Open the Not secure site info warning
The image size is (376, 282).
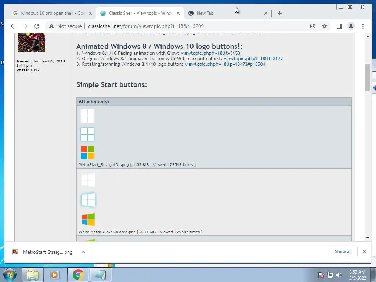click(65, 26)
